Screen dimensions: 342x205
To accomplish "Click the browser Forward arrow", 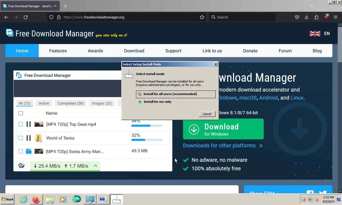I will (x=16, y=17).
